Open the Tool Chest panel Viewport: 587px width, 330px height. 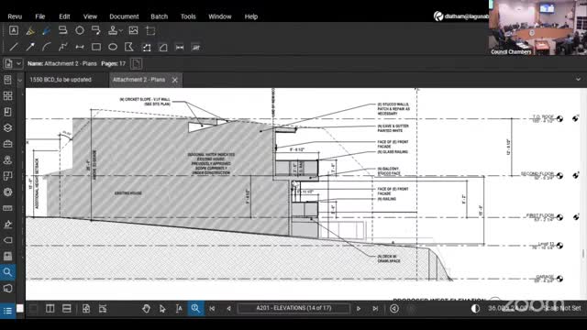(8, 144)
